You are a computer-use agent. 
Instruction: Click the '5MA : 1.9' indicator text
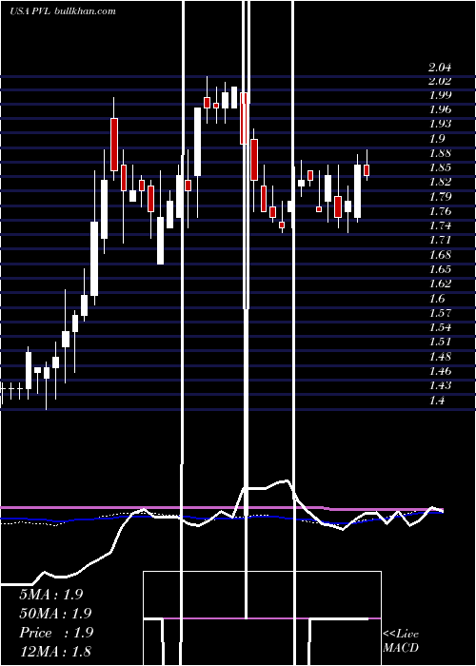tap(51, 595)
